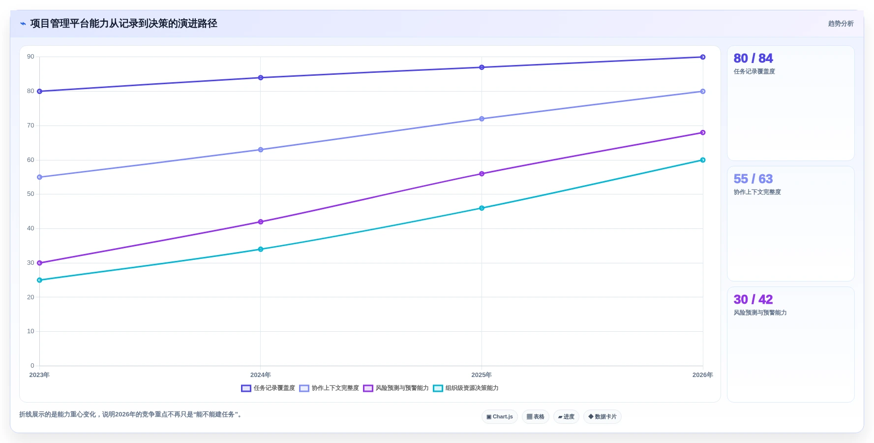This screenshot has width=874, height=443.
Task: Click the 2024年 point on 风险预测 line at 42
Action: pos(261,222)
